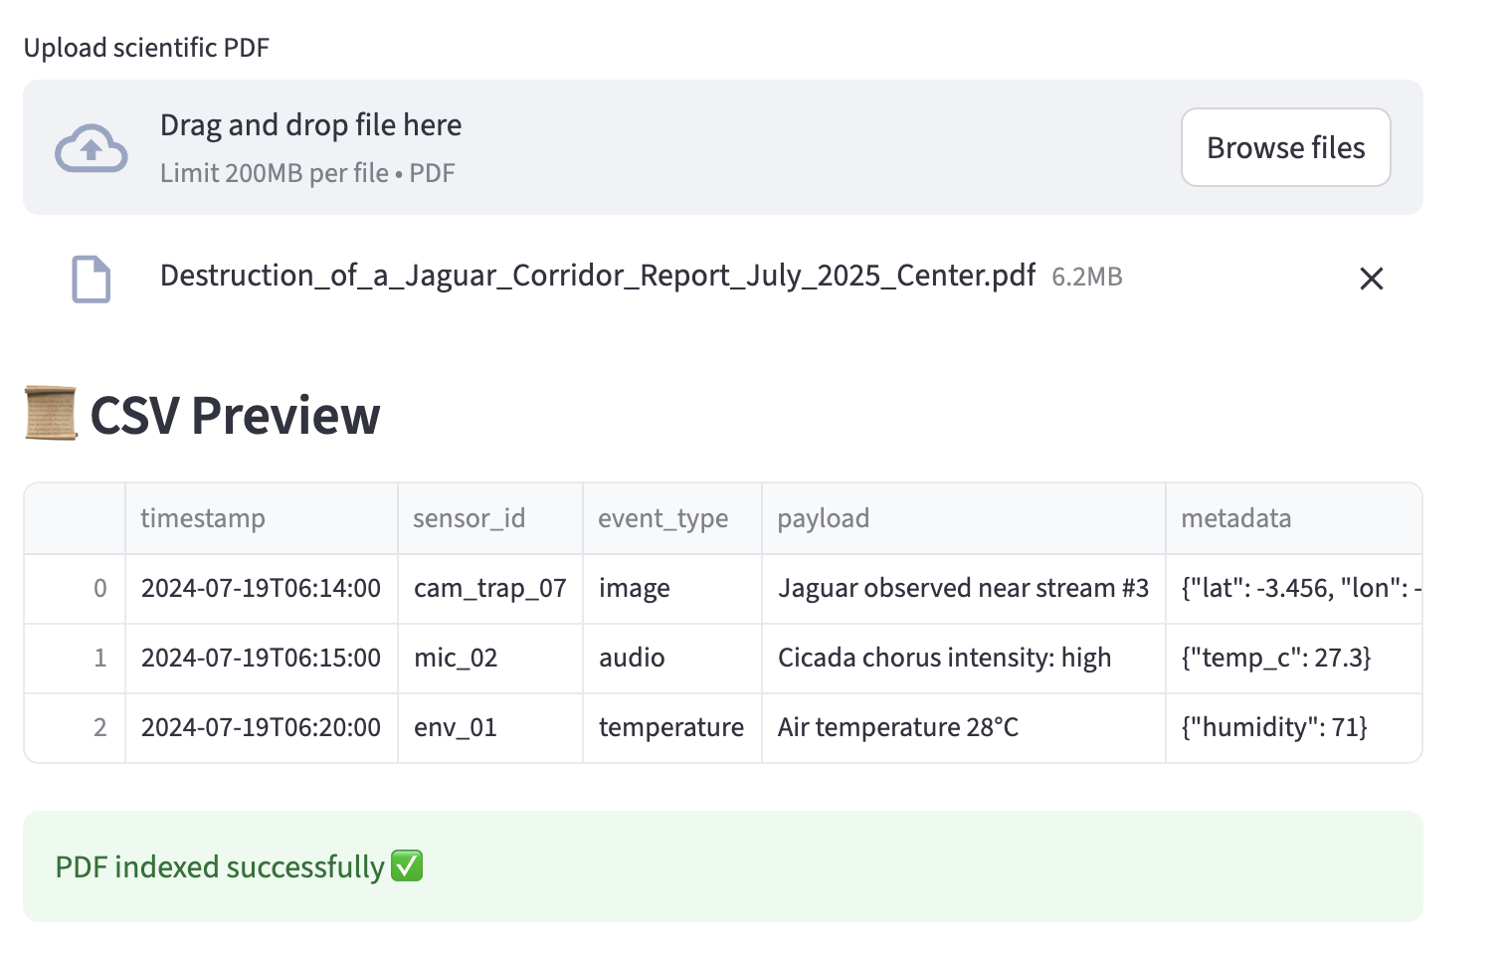This screenshot has height=957, width=1506.
Task: Click the scroll emoji beside CSV Preview
Action: pos(51,414)
